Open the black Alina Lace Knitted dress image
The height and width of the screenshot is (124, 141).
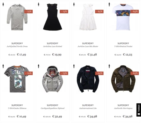click(53, 17)
